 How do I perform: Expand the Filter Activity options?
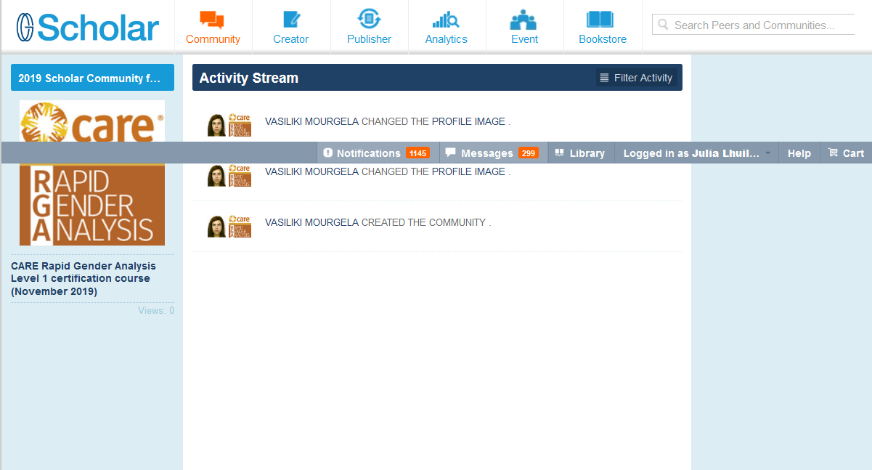click(636, 78)
